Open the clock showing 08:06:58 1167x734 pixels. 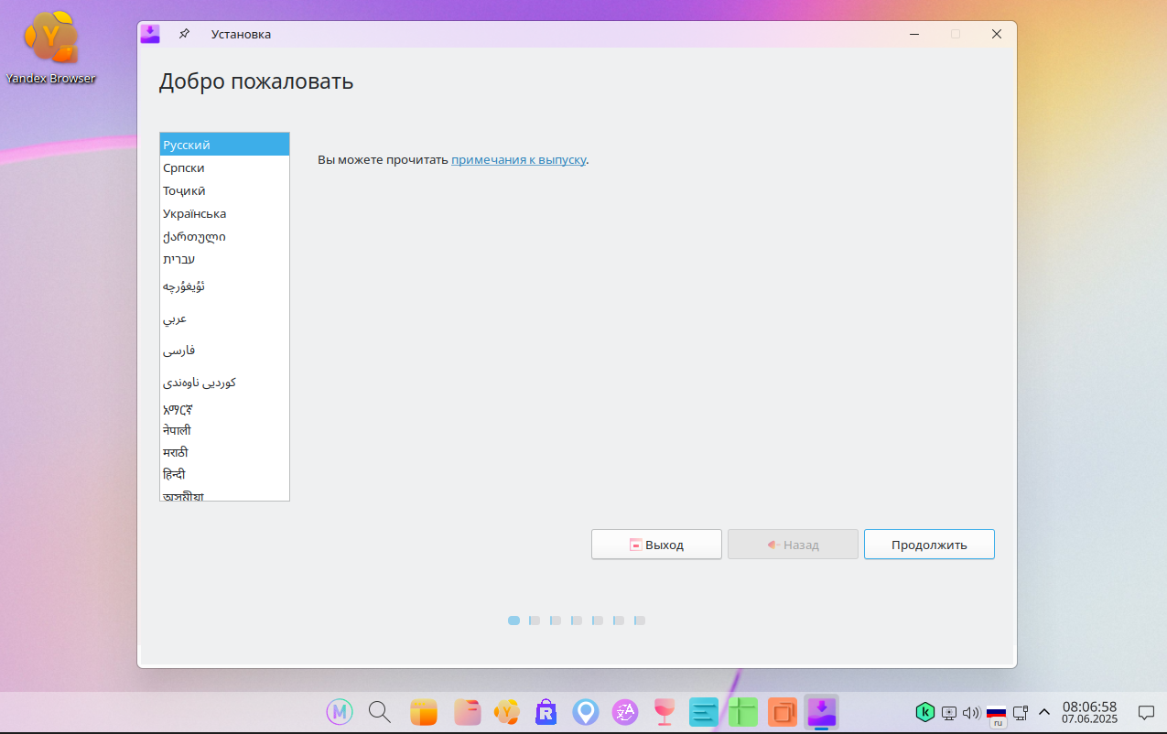1089,712
